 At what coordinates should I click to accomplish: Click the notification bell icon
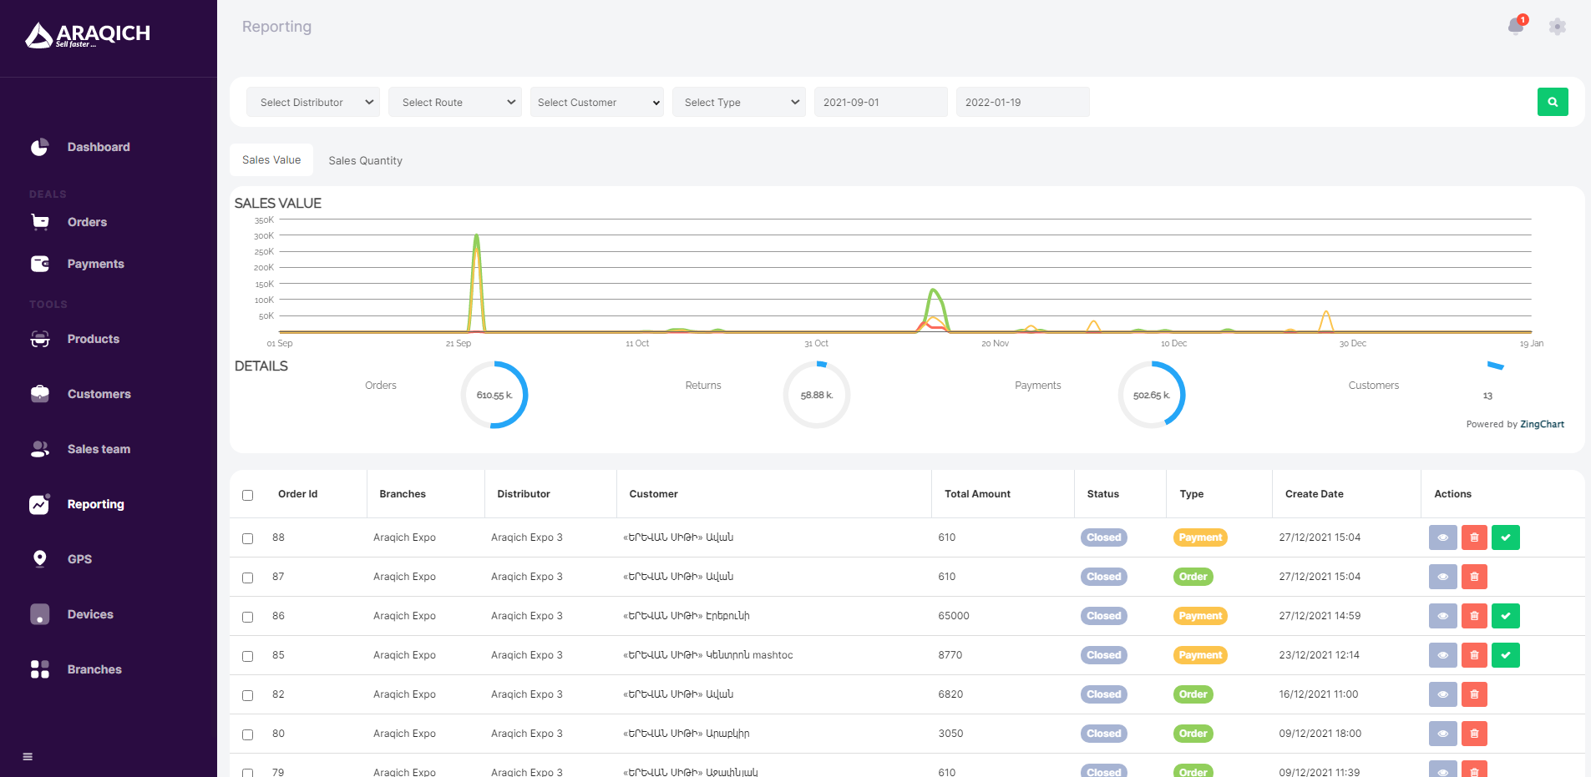coord(1515,27)
